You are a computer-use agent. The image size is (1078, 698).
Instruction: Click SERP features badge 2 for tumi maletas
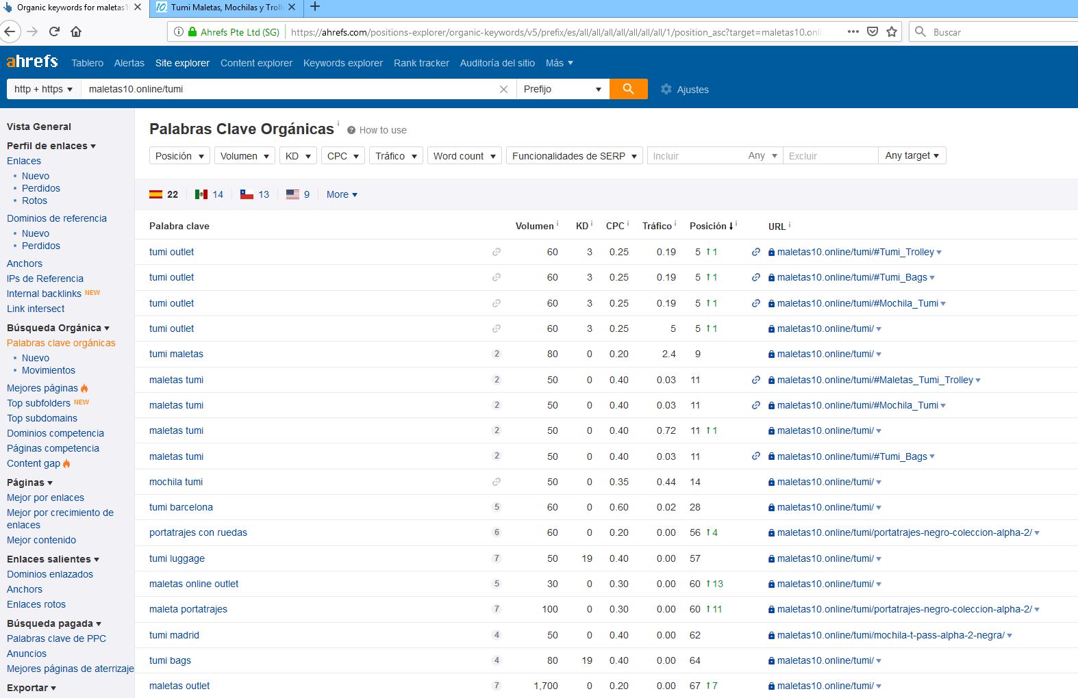pyautogui.click(x=497, y=354)
